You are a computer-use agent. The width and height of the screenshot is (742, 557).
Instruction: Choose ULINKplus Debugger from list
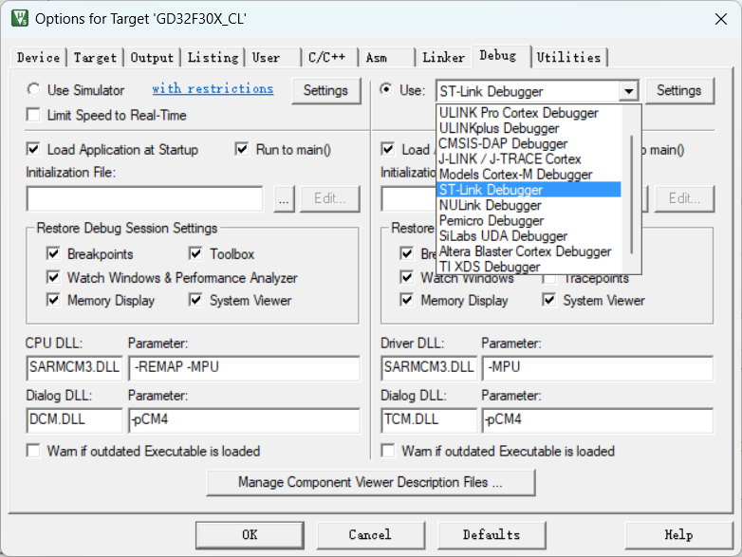coord(529,128)
